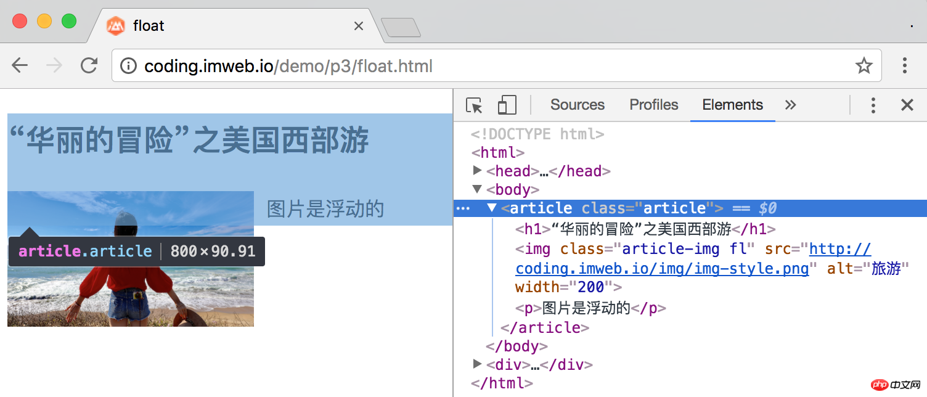Select the p element row in DOM tree
This screenshot has height=397, width=927.
pos(590,308)
